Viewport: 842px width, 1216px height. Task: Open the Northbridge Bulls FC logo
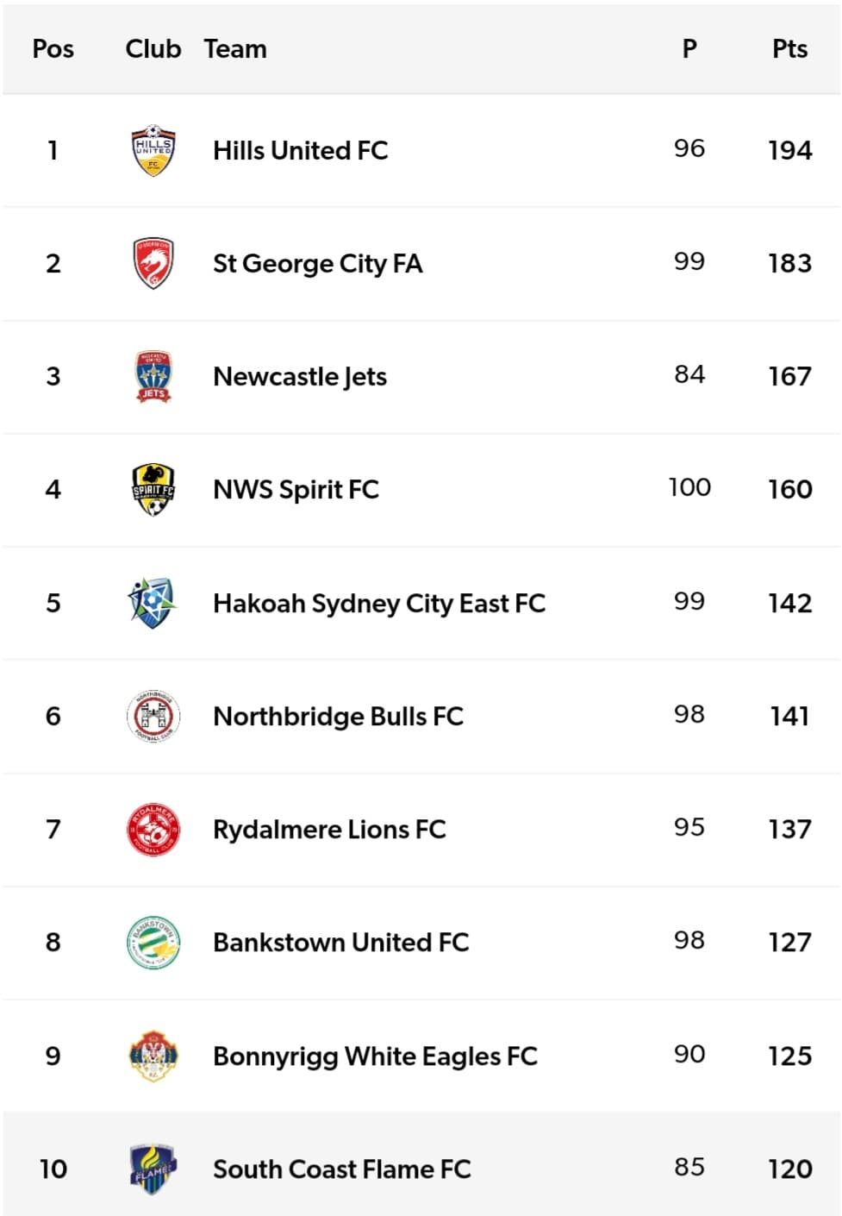tap(153, 716)
